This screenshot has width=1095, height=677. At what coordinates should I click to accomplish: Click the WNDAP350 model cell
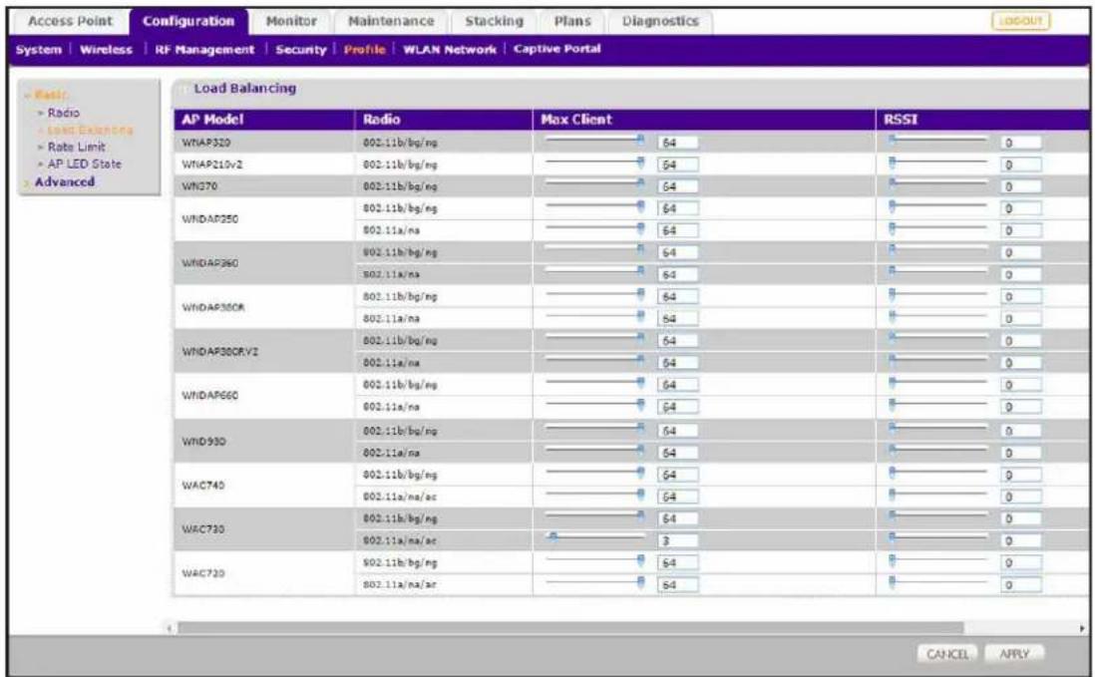click(x=264, y=219)
